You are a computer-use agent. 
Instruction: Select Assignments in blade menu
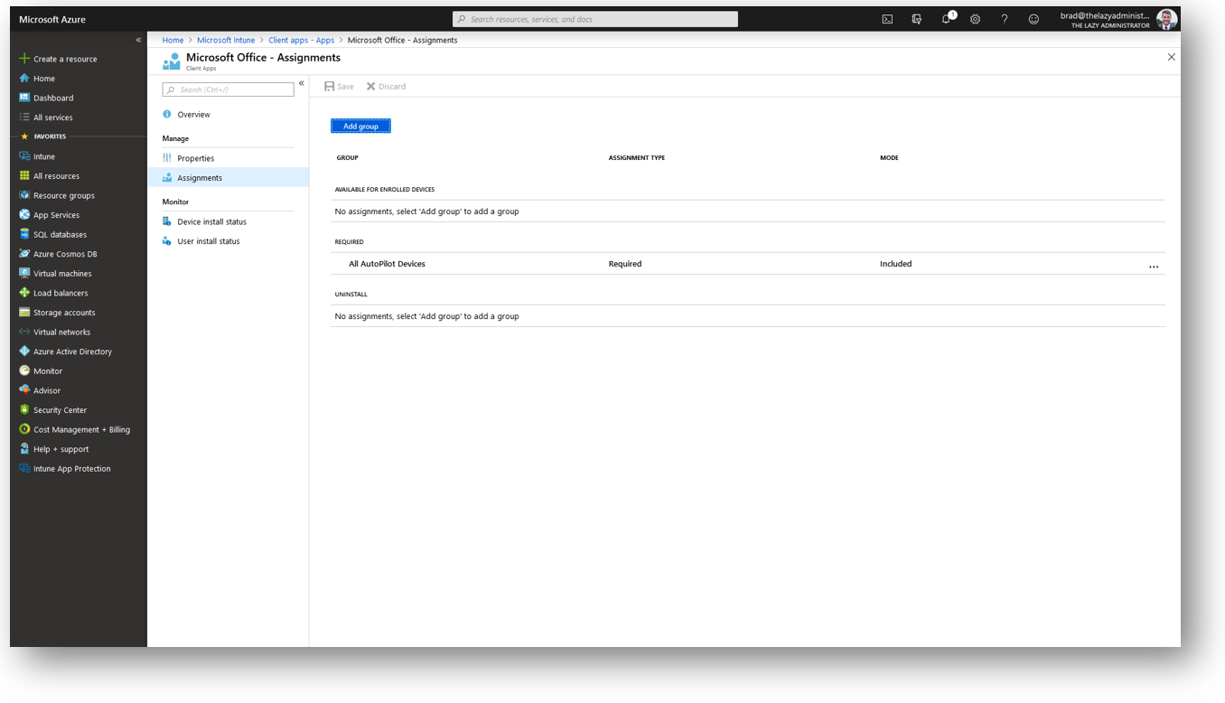pyautogui.click(x=229, y=178)
